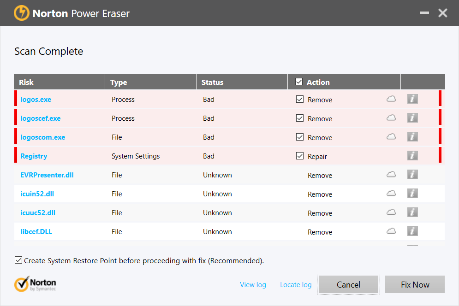
Task: Open the info icon for the Registry entry
Action: [x=412, y=155]
